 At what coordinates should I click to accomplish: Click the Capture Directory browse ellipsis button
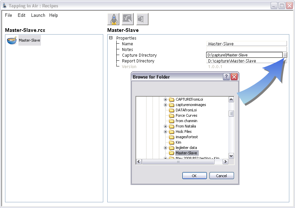point(285,55)
